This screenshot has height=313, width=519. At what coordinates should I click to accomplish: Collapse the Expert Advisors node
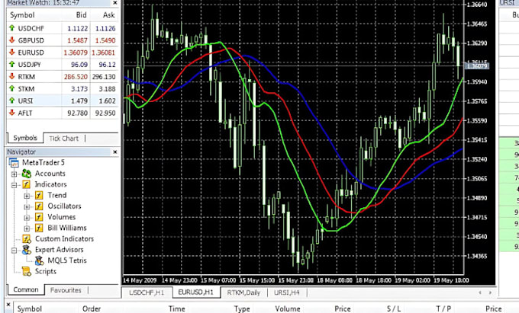pos(14,250)
